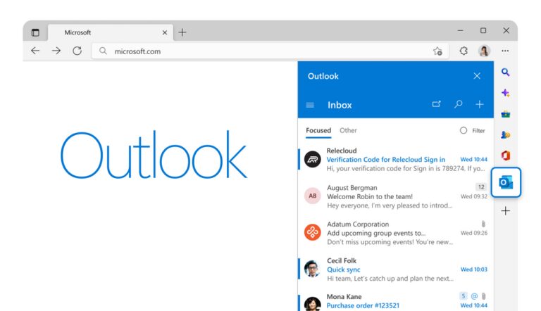Toggle the Filter option in Inbox
This screenshot has height=311, width=541.
(x=472, y=130)
